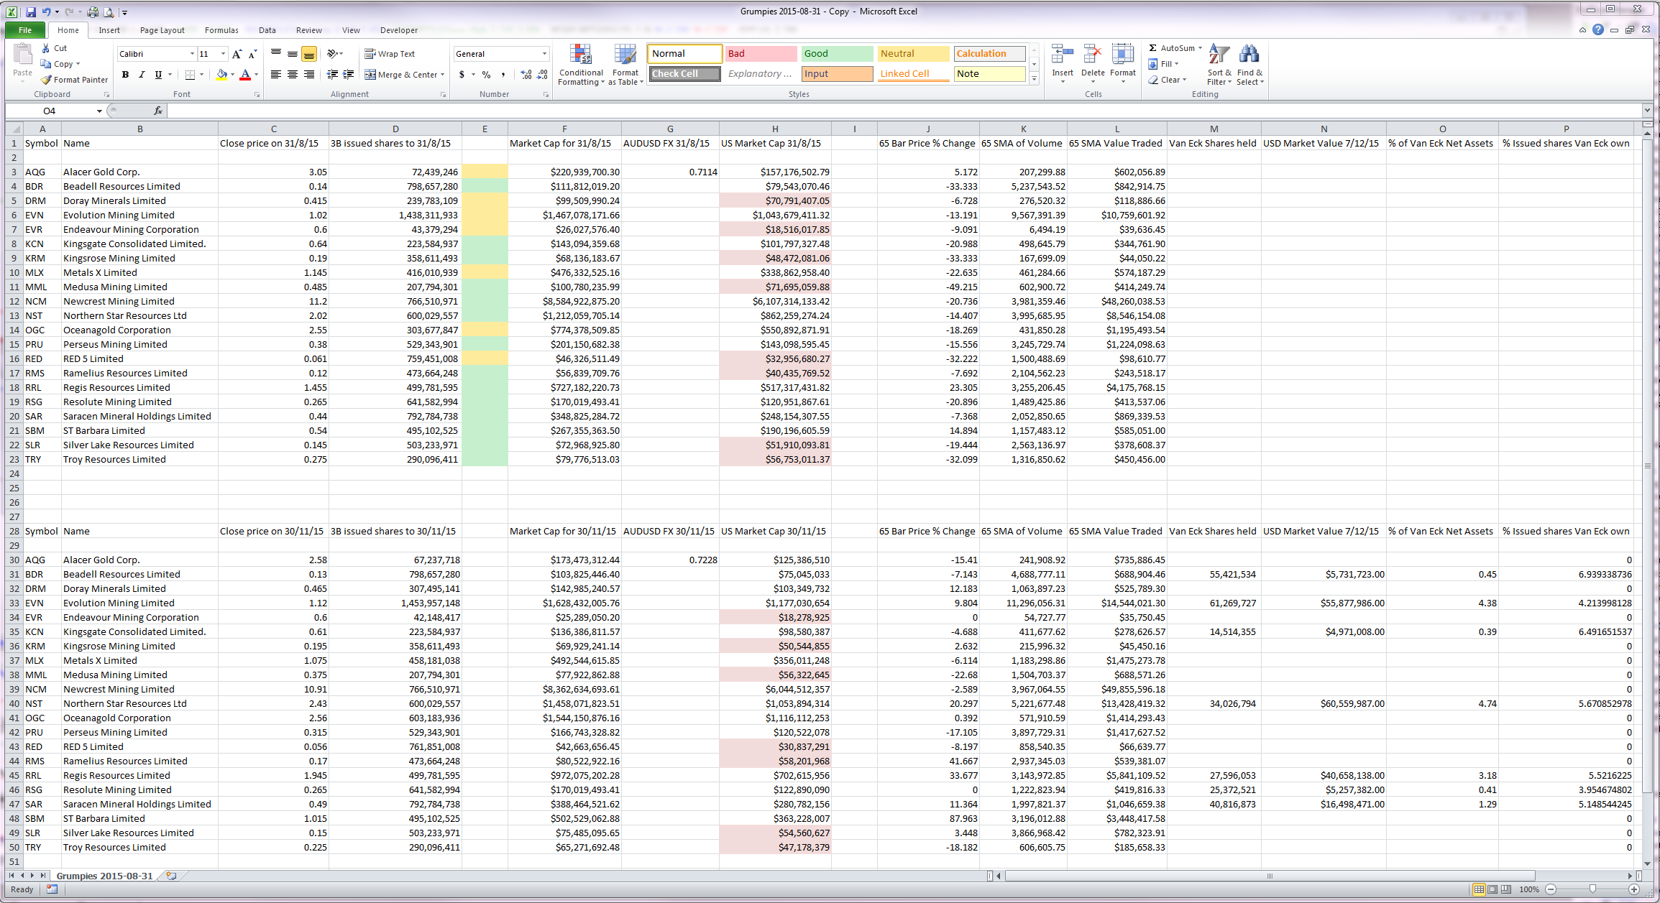Click the Center text alignment icon
Screen dimensions: 1660x903
coord(293,75)
